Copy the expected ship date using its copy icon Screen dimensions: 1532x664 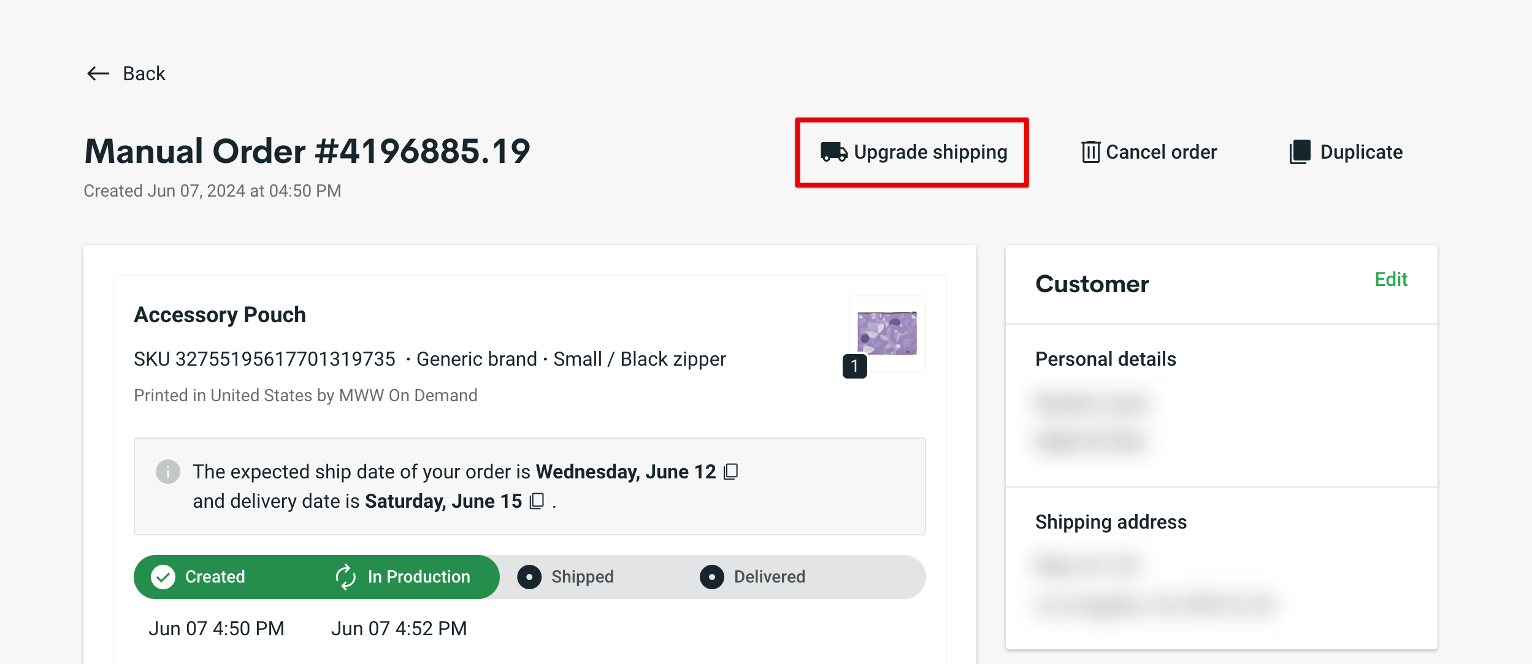click(x=731, y=472)
